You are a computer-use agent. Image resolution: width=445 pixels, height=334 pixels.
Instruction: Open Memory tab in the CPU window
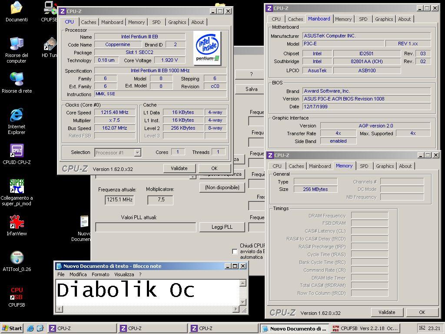click(136, 22)
